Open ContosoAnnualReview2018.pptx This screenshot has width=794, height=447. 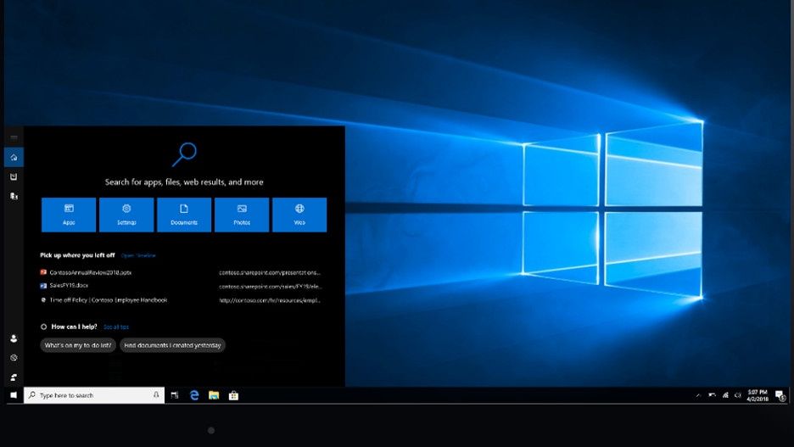pyautogui.click(x=91, y=272)
